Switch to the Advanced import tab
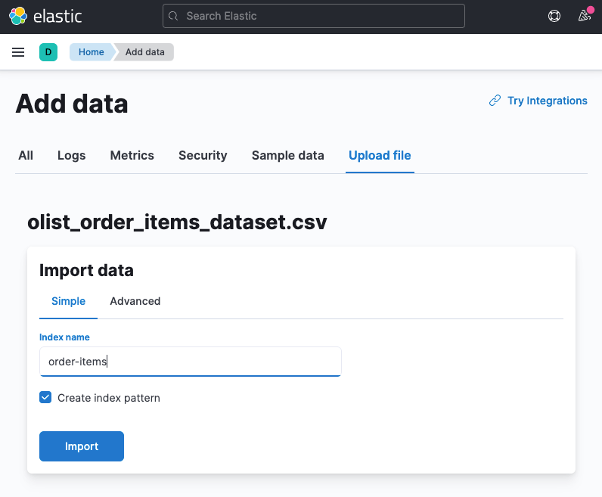 (135, 301)
